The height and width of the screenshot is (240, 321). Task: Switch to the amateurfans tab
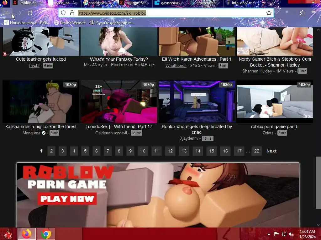206,3
